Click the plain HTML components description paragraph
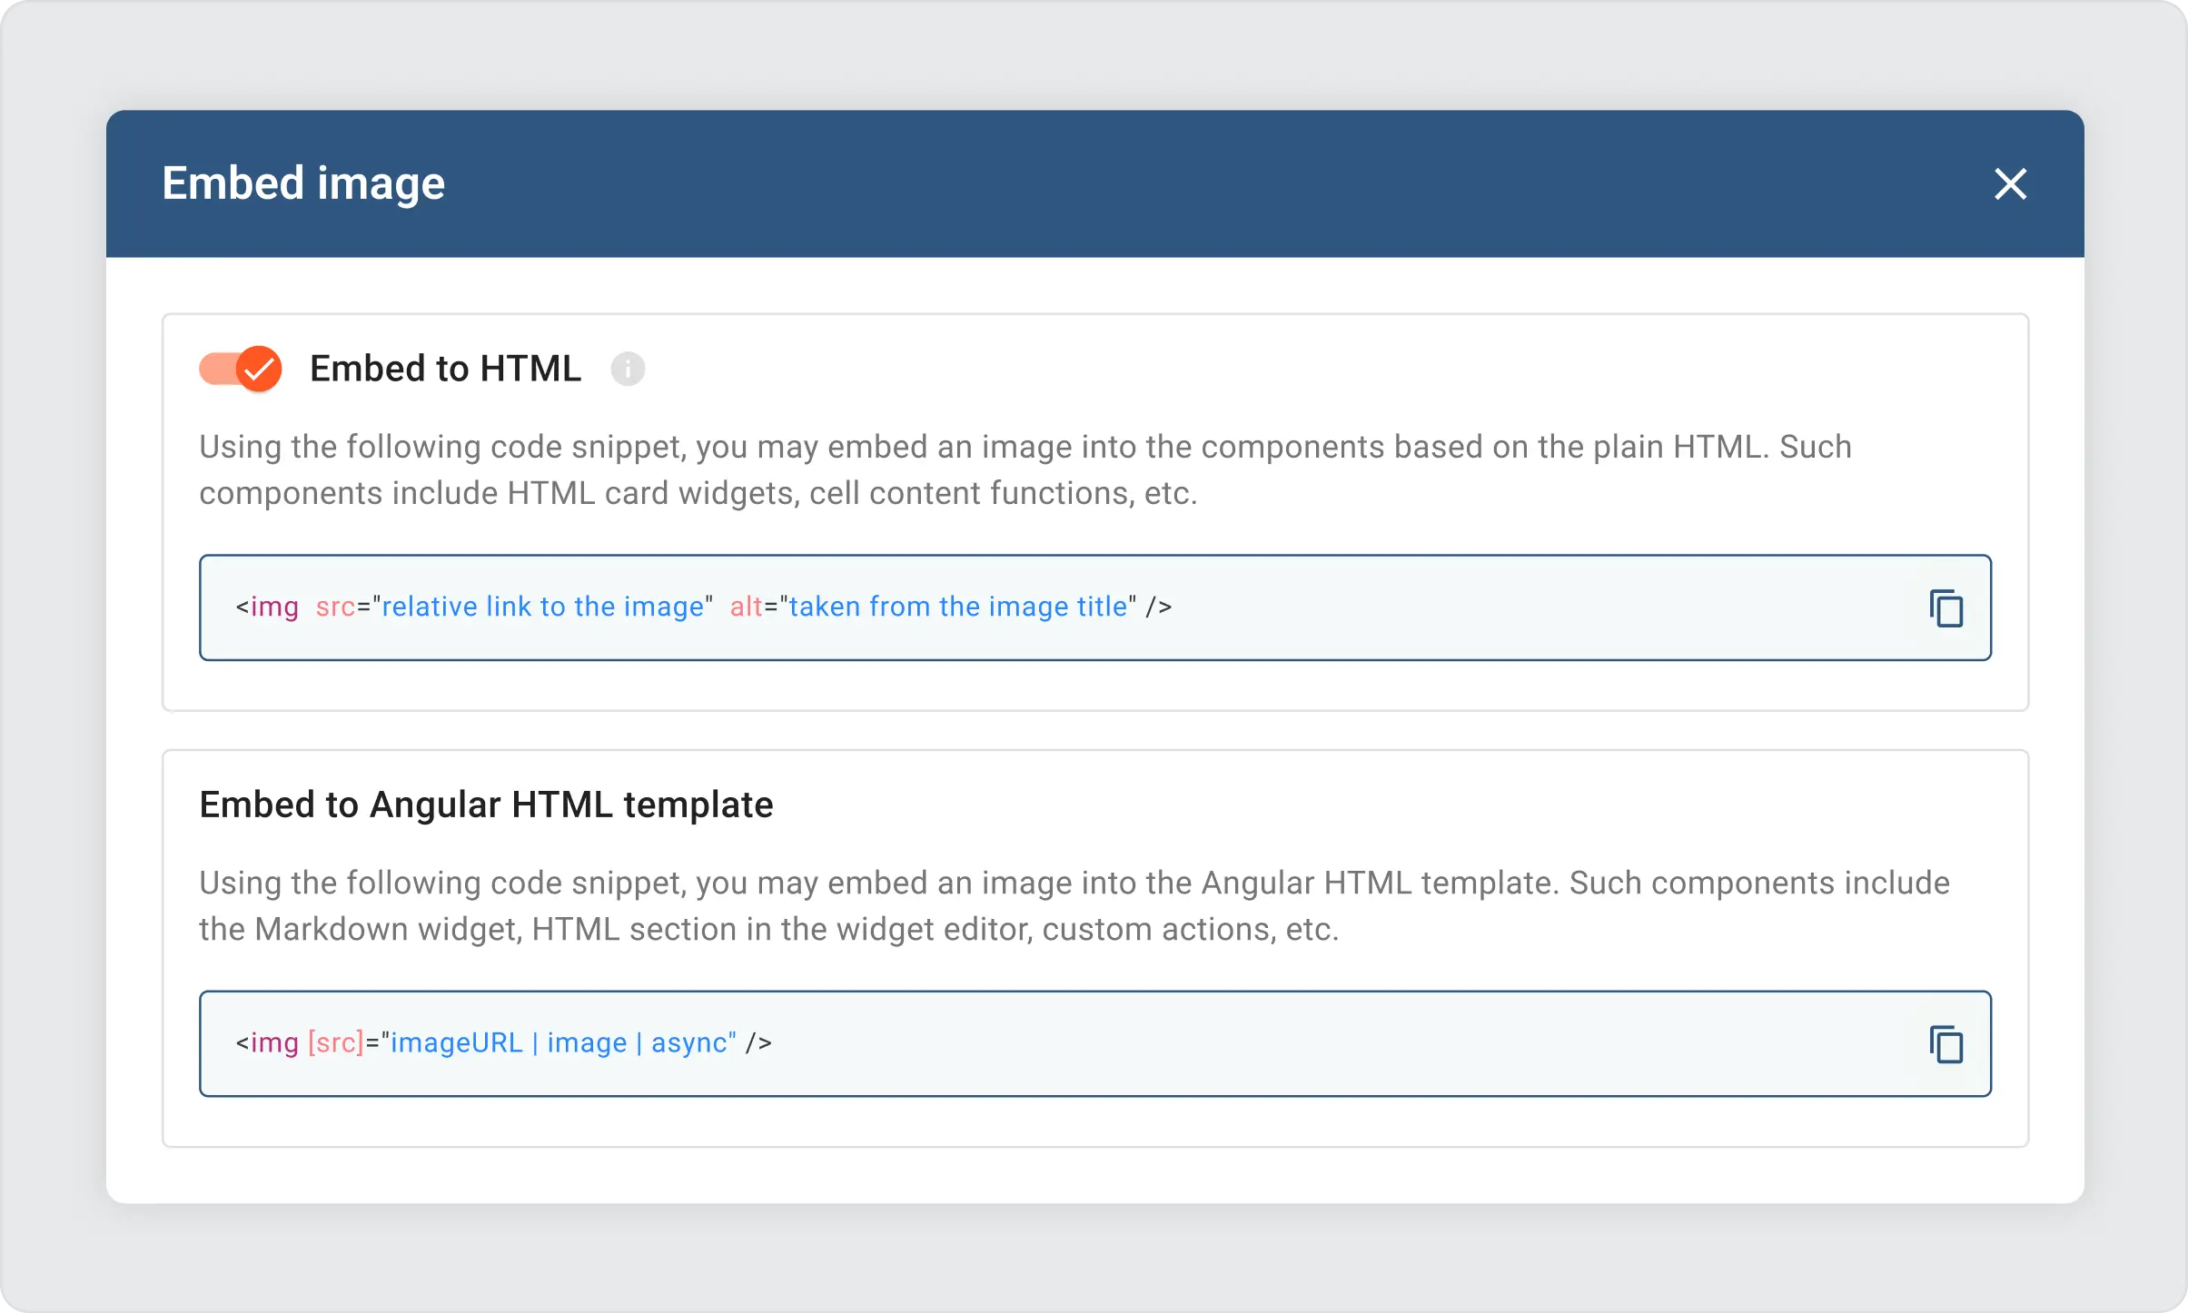Viewport: 2188px width, 1313px height. click(1025, 469)
